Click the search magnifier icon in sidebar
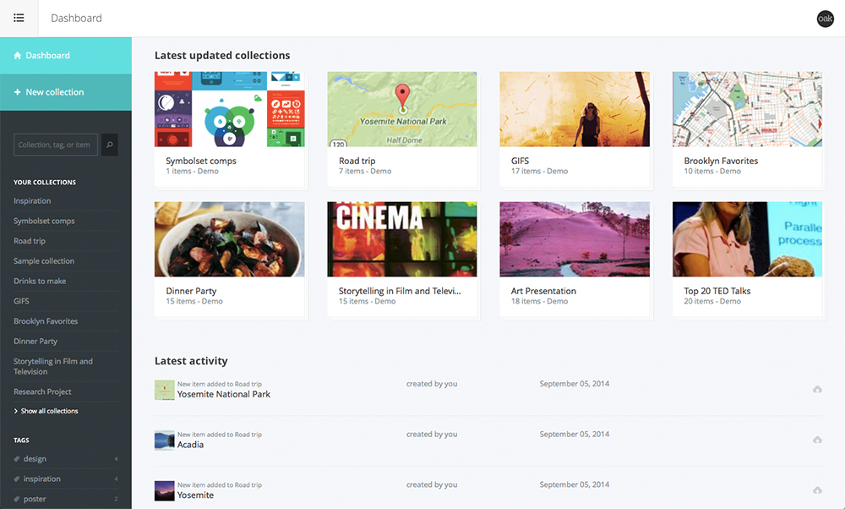845x509 pixels. click(110, 145)
